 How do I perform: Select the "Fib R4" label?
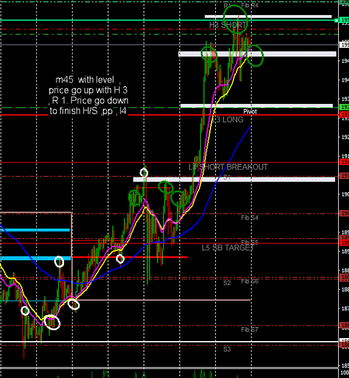click(x=249, y=5)
